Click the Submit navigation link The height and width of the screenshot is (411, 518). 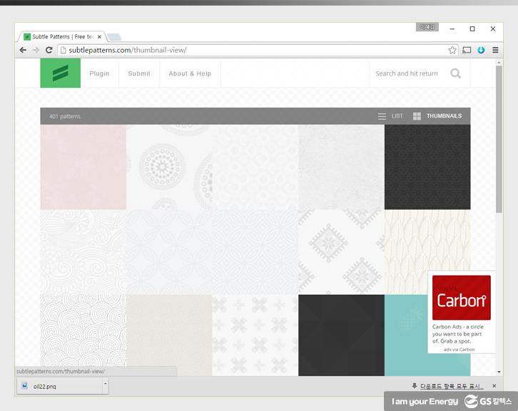coord(139,73)
